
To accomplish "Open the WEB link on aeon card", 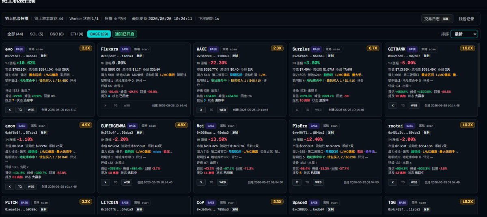I will point(31,187).
